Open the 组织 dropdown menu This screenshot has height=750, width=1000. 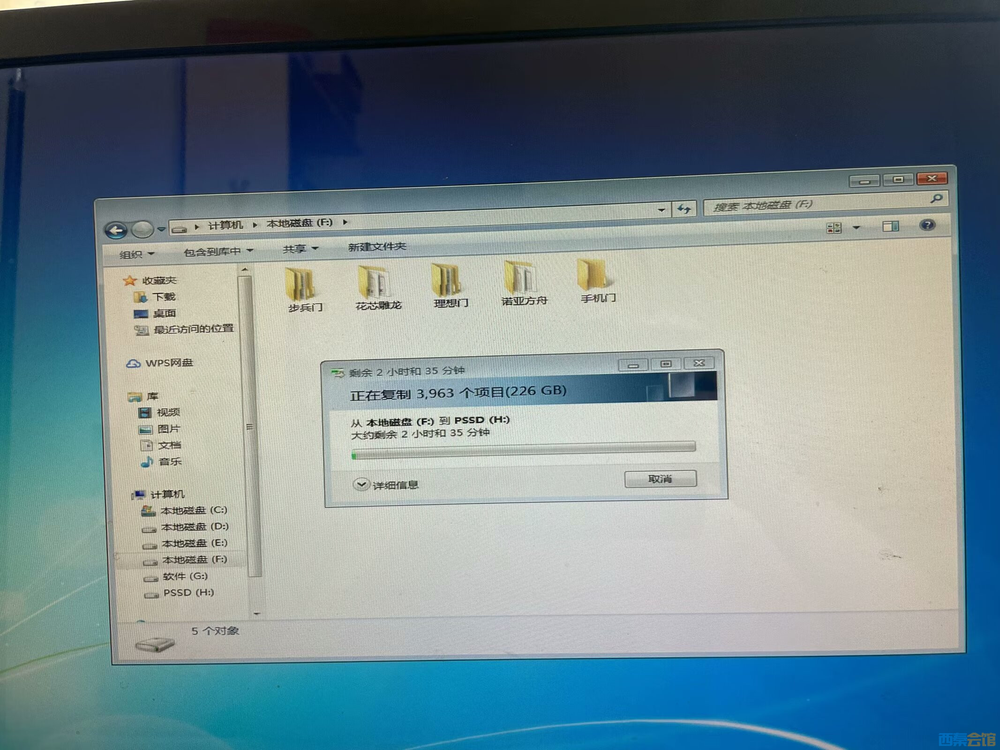coord(136,254)
